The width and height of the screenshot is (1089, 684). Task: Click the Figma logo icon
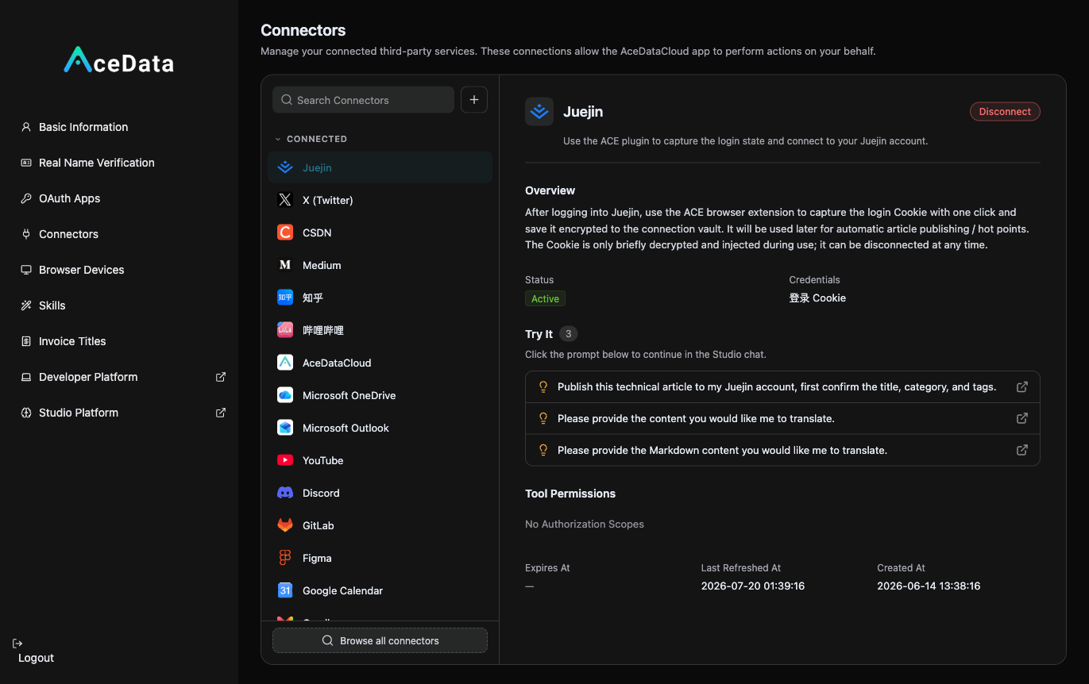[285, 558]
